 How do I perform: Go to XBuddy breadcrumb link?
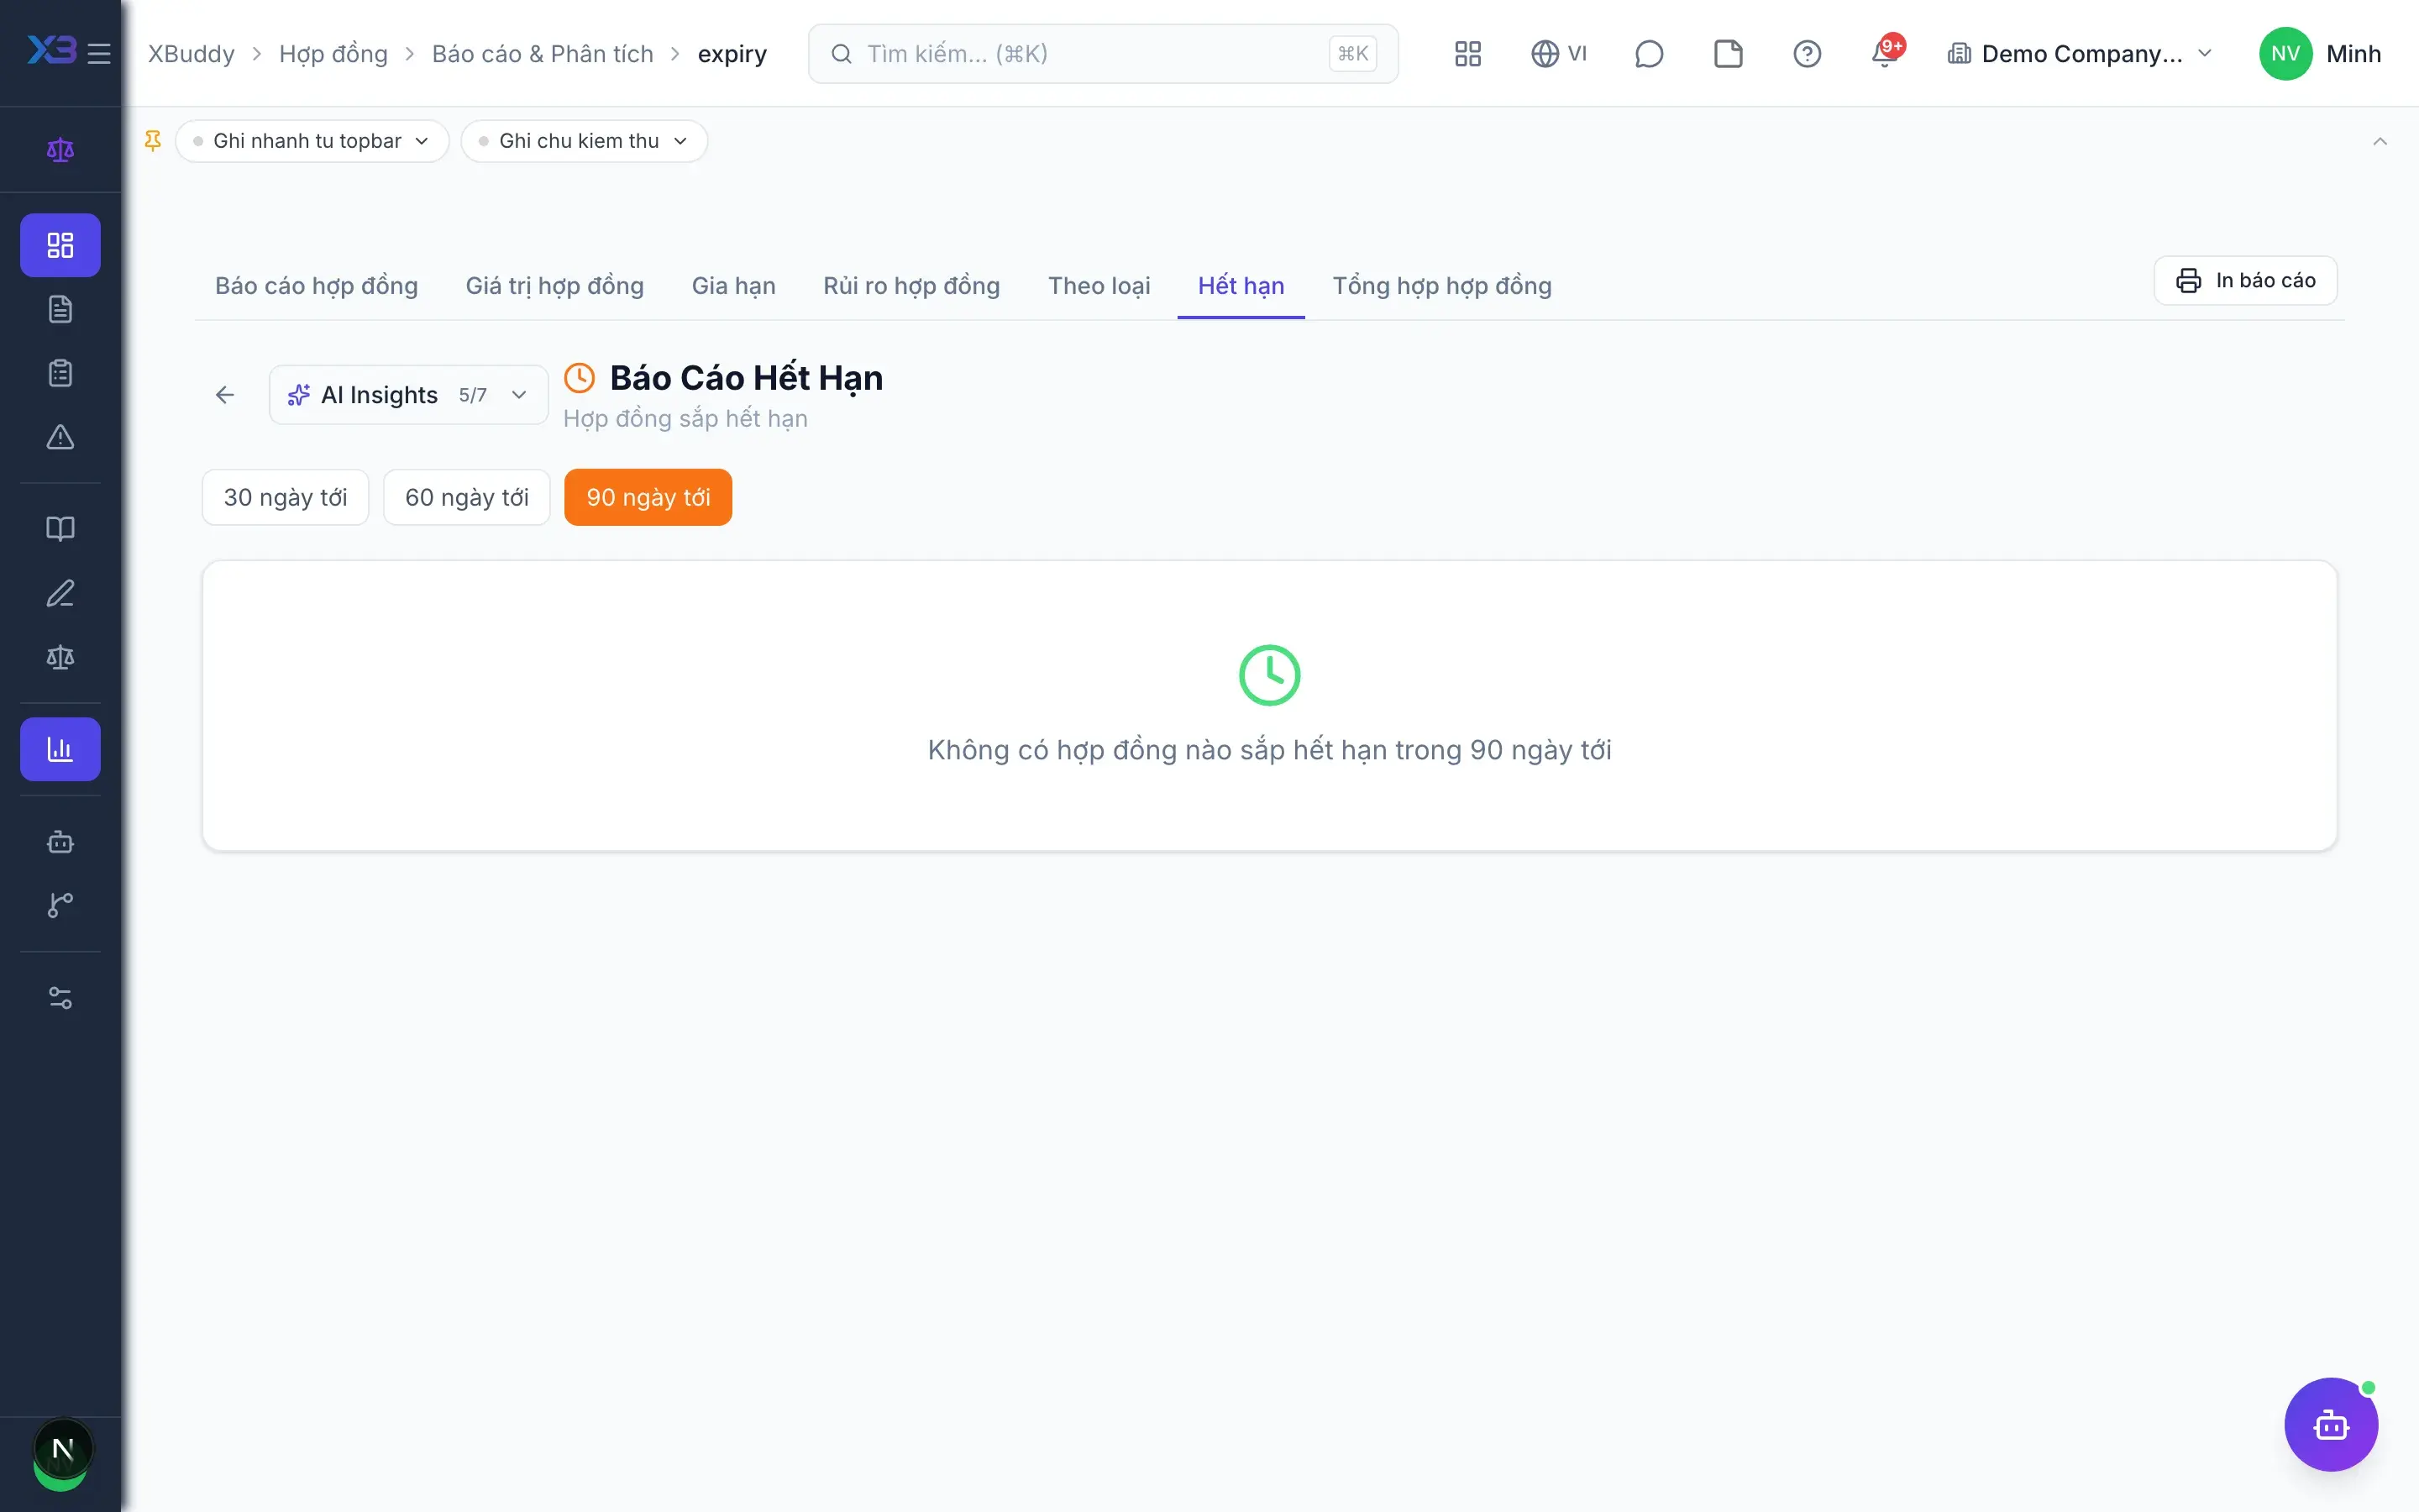[x=191, y=54]
